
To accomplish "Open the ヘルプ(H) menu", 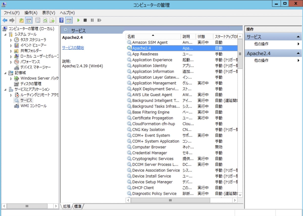I will 67,13.
